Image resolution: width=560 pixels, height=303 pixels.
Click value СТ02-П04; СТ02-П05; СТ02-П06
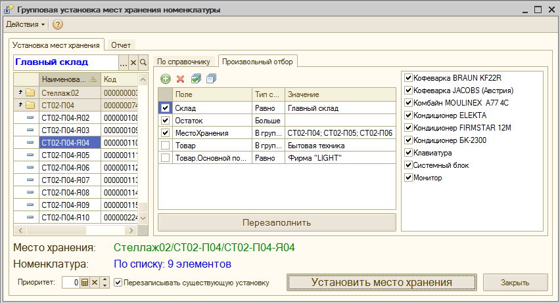pos(340,133)
